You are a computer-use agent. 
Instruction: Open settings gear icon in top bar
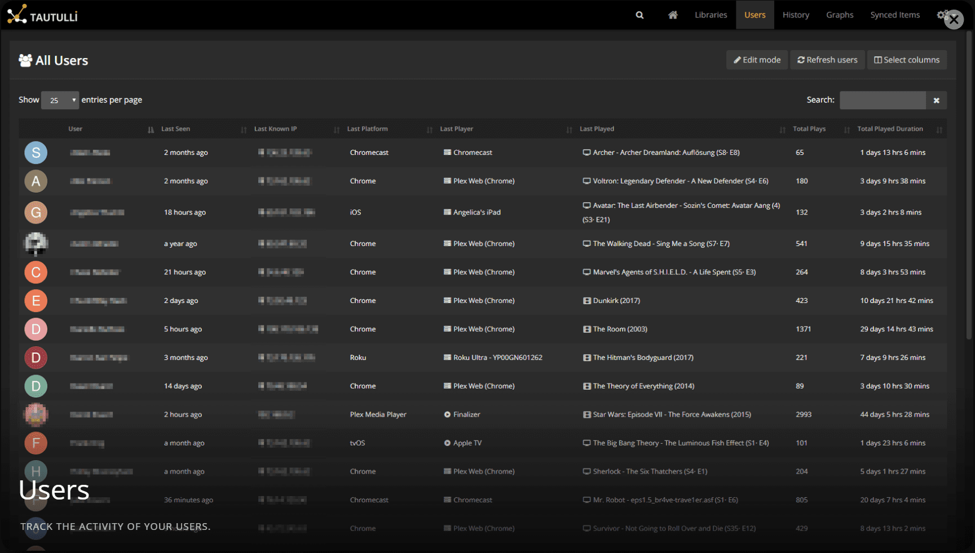pyautogui.click(x=941, y=15)
